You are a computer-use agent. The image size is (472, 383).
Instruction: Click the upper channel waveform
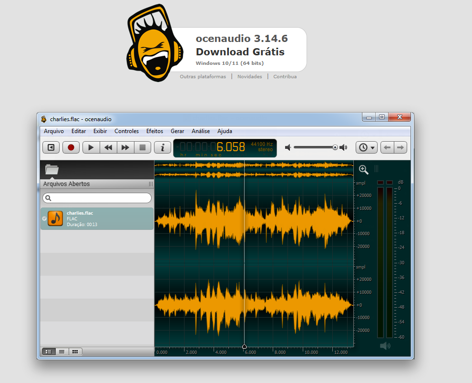[x=254, y=221]
